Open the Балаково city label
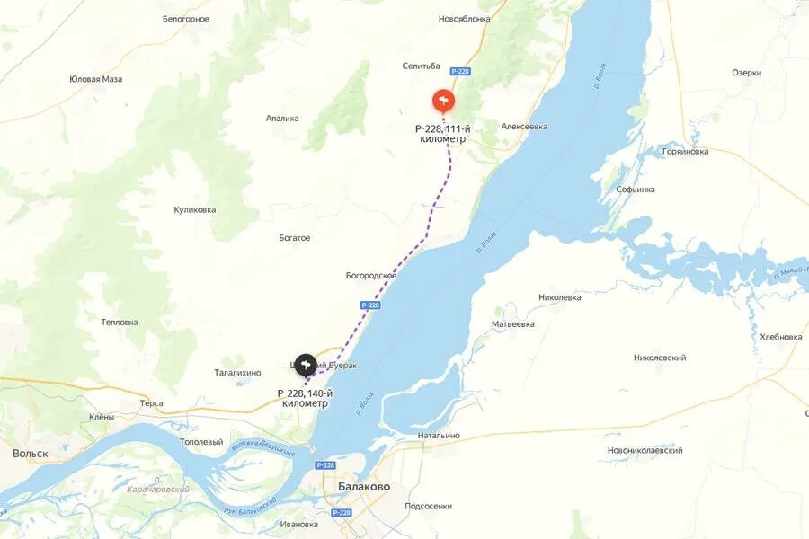This screenshot has width=809, height=539. point(364,486)
